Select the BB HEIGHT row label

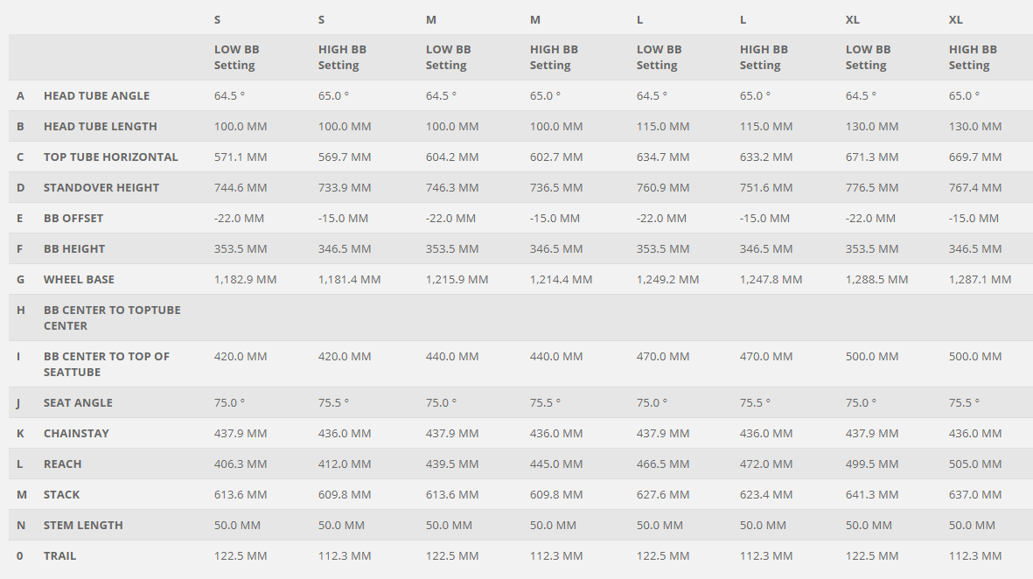click(x=74, y=248)
